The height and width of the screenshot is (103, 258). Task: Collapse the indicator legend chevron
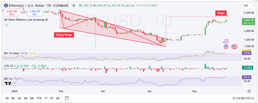[6, 25]
